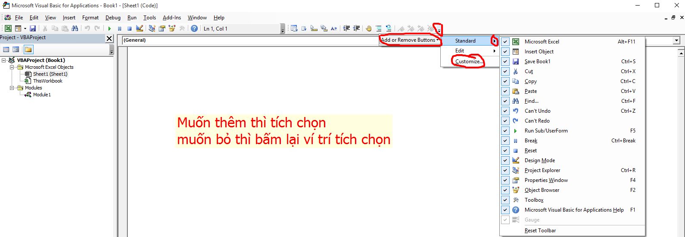Select Module1 in project tree

(42, 95)
